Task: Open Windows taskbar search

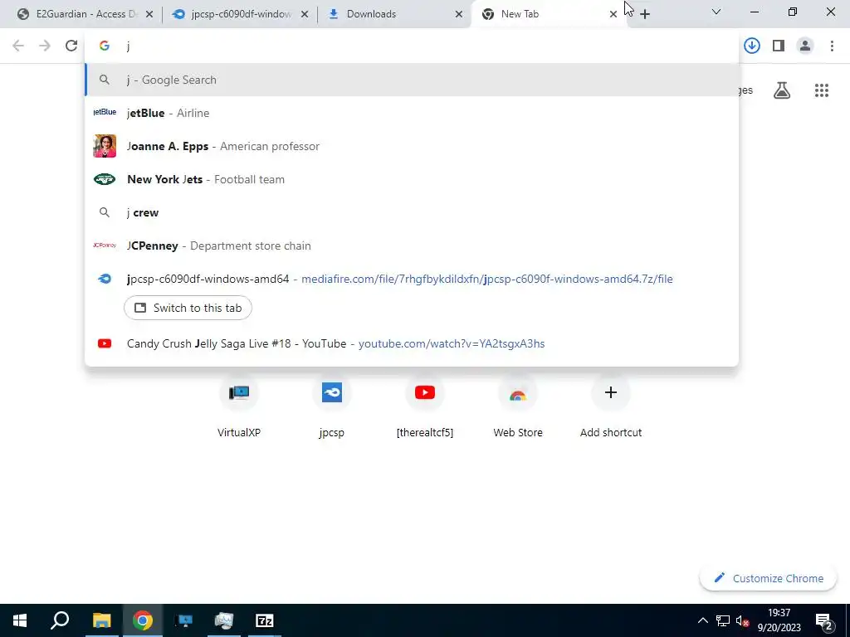Action: [x=60, y=620]
